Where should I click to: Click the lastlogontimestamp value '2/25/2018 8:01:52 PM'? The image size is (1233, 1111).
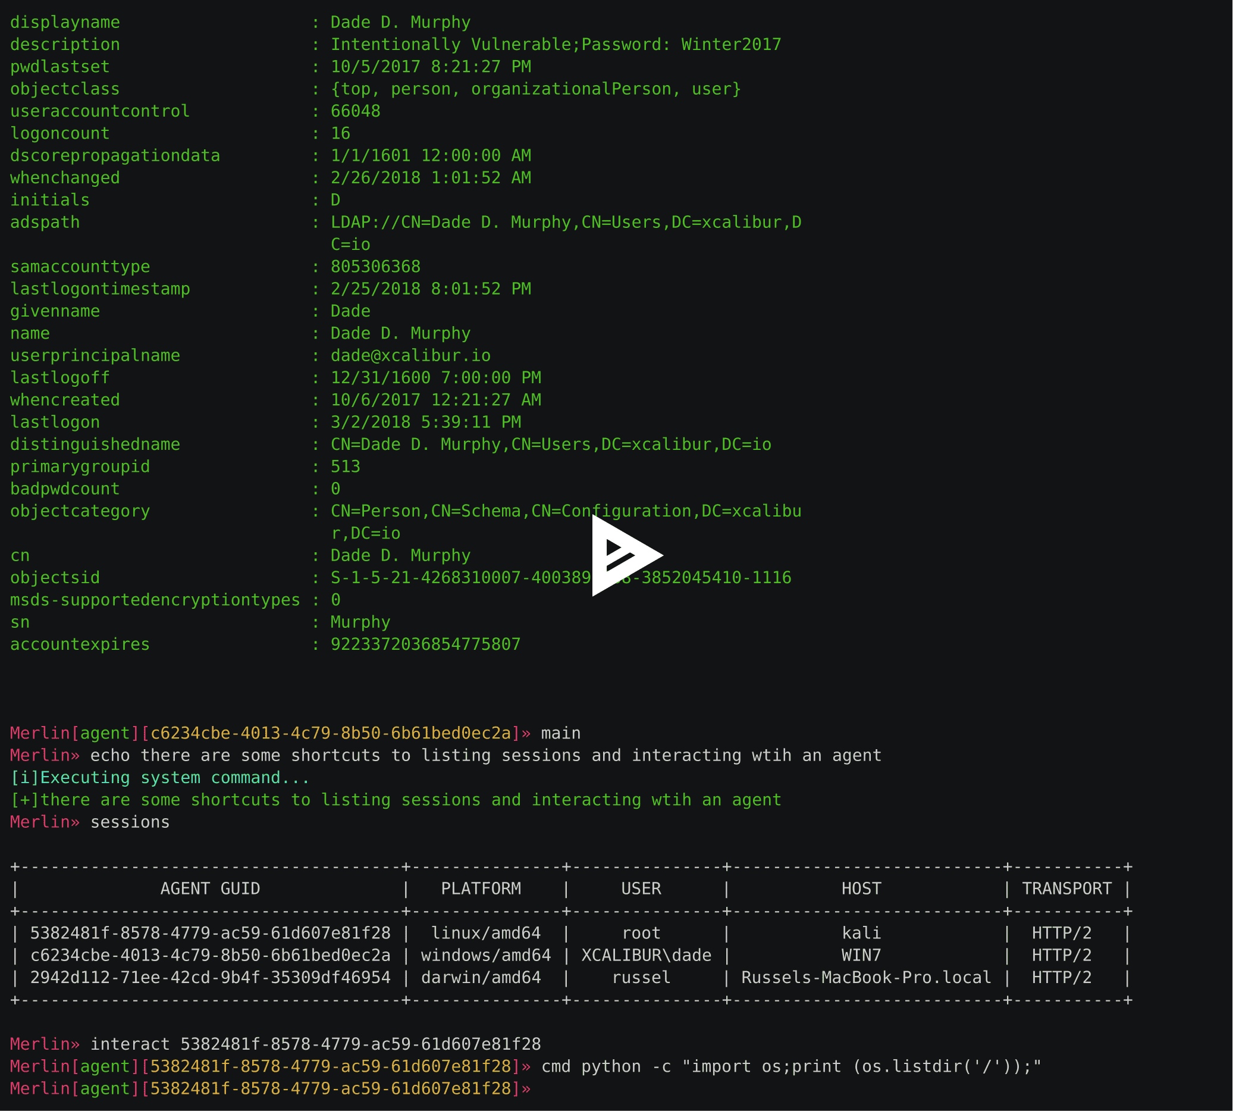click(431, 289)
